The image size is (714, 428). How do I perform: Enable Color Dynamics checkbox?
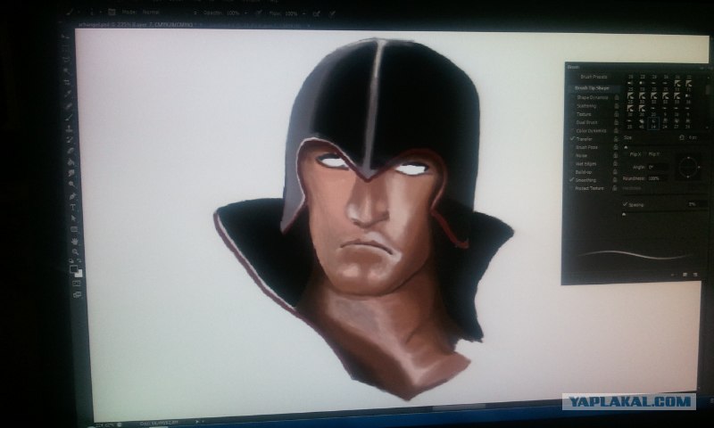[x=572, y=130]
